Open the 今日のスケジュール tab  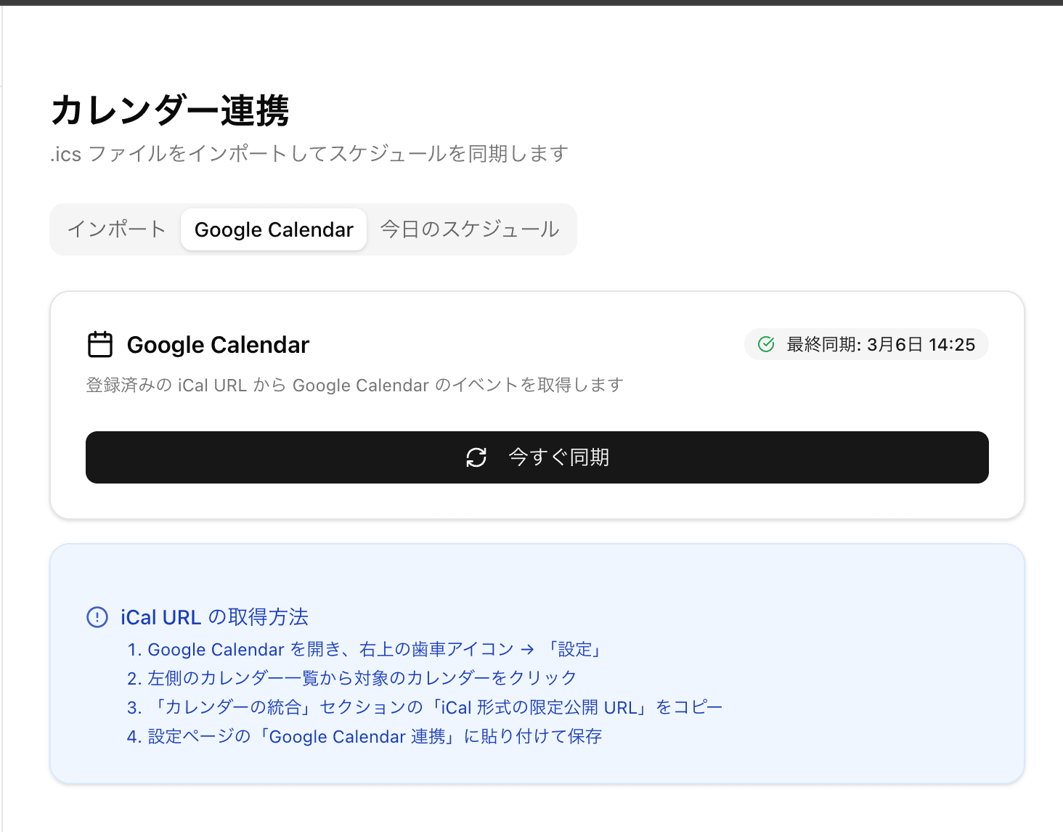pos(470,229)
